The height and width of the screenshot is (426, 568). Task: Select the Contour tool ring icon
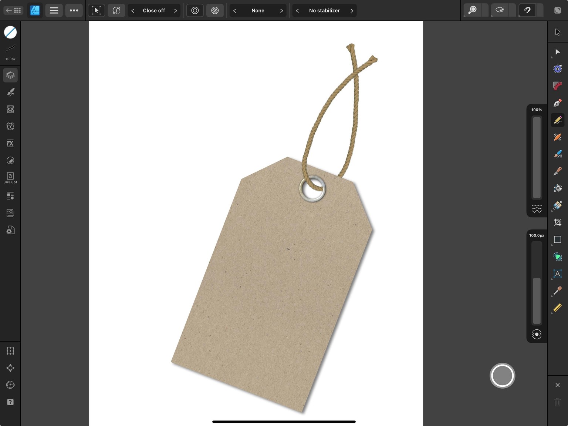(557, 69)
